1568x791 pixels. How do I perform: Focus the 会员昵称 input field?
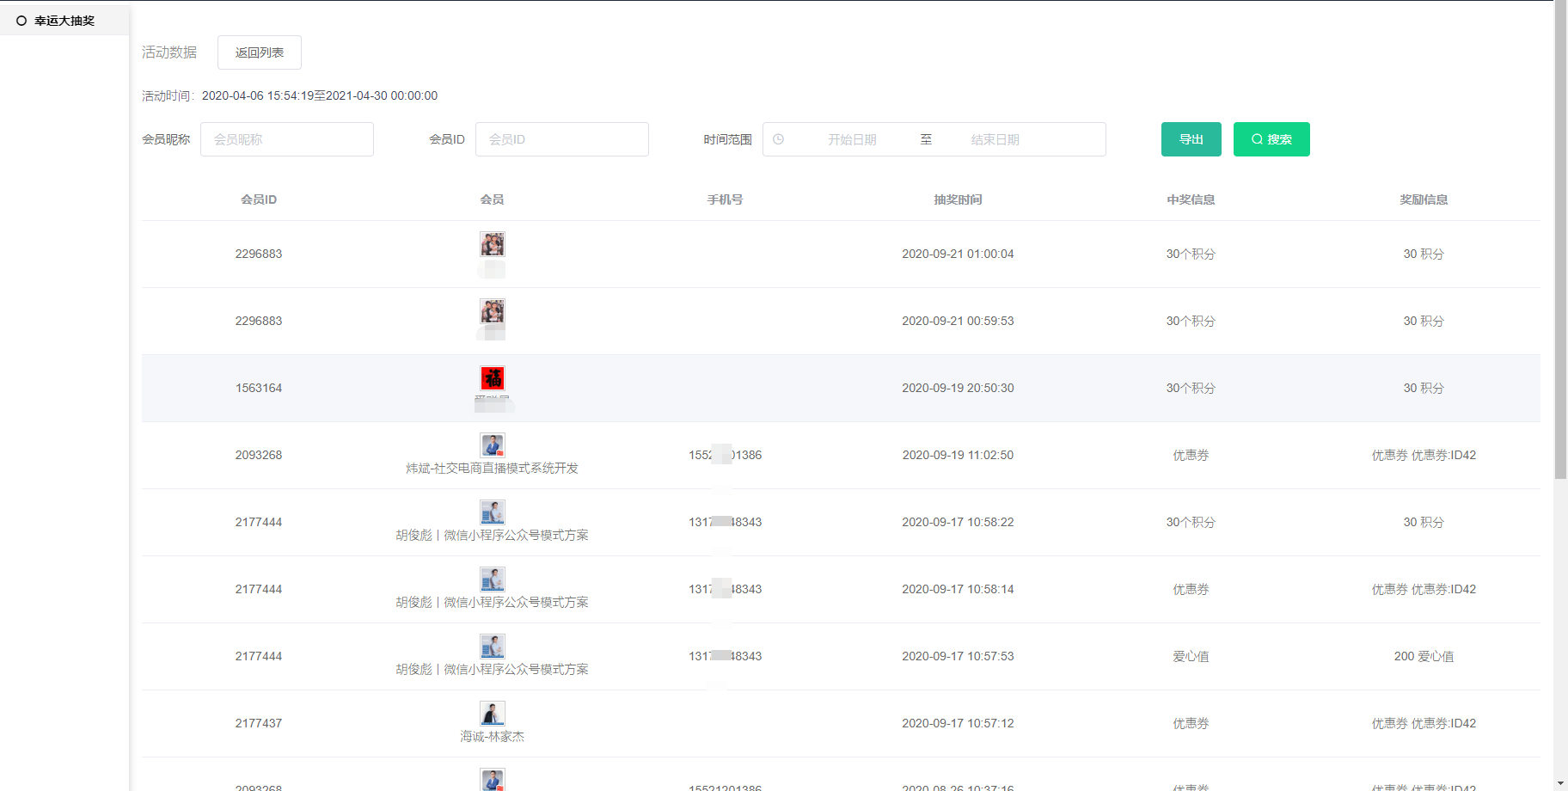pos(286,139)
